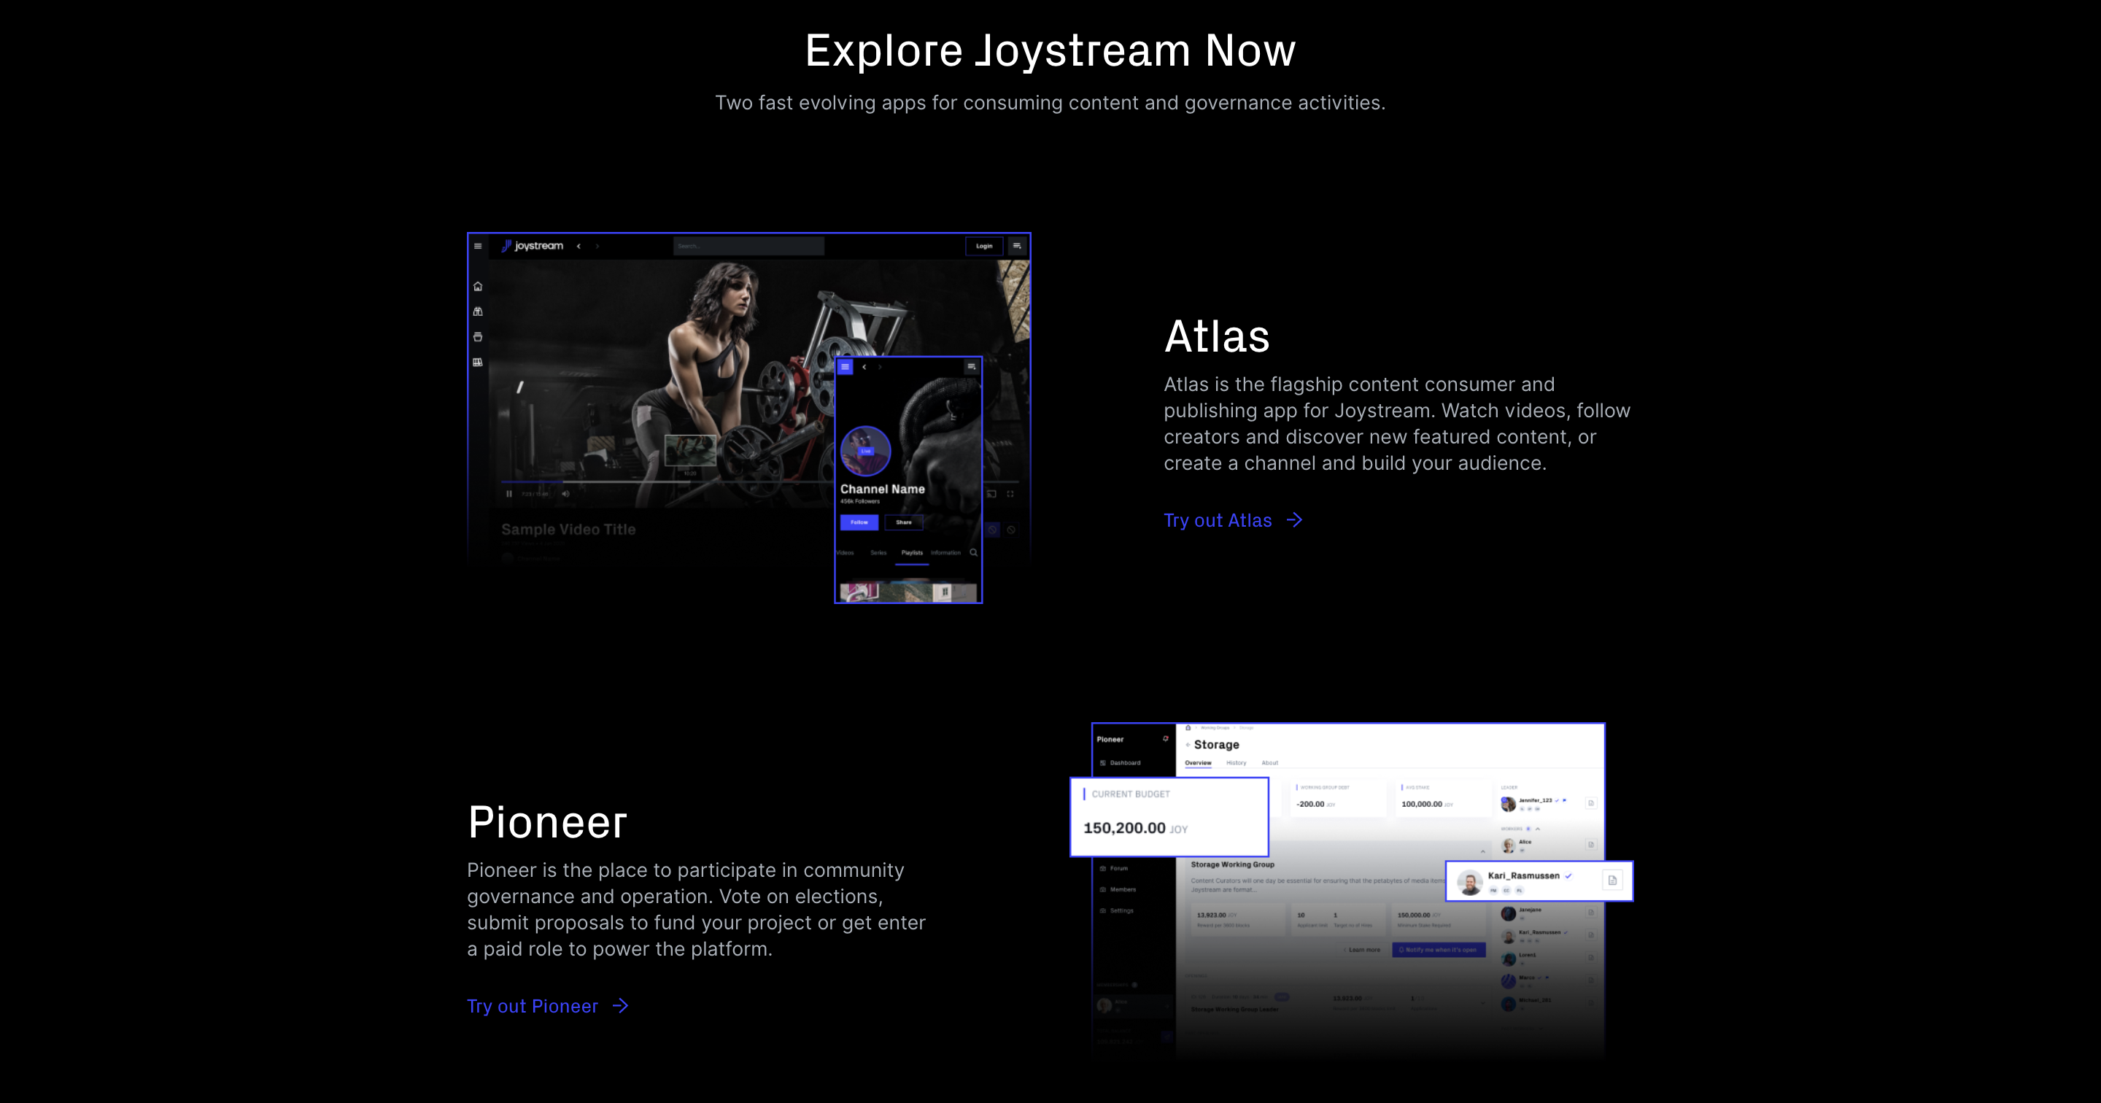
Task: Click search magnifier beside Information tab
Action: [973, 552]
